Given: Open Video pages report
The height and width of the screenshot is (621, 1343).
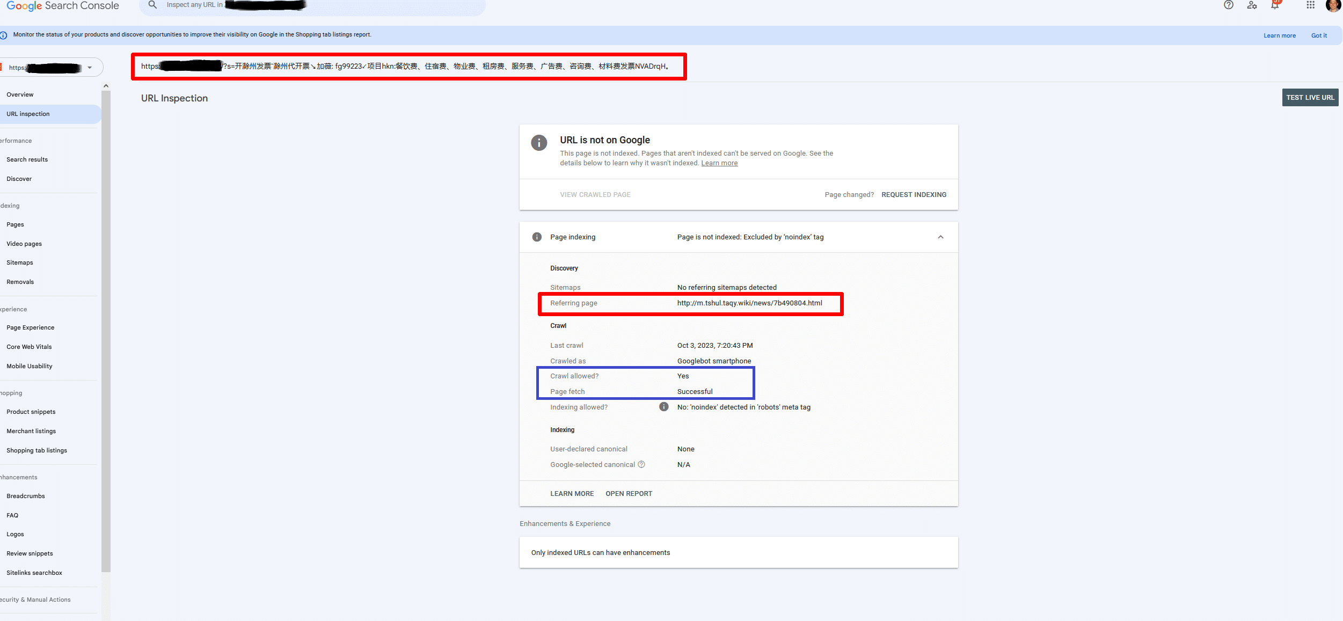Looking at the screenshot, I should click(x=24, y=244).
